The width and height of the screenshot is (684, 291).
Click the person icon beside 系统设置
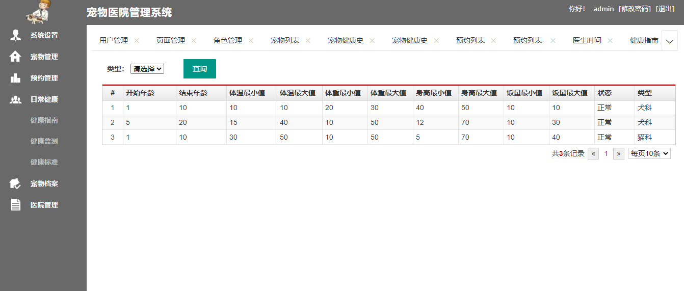[x=16, y=35]
